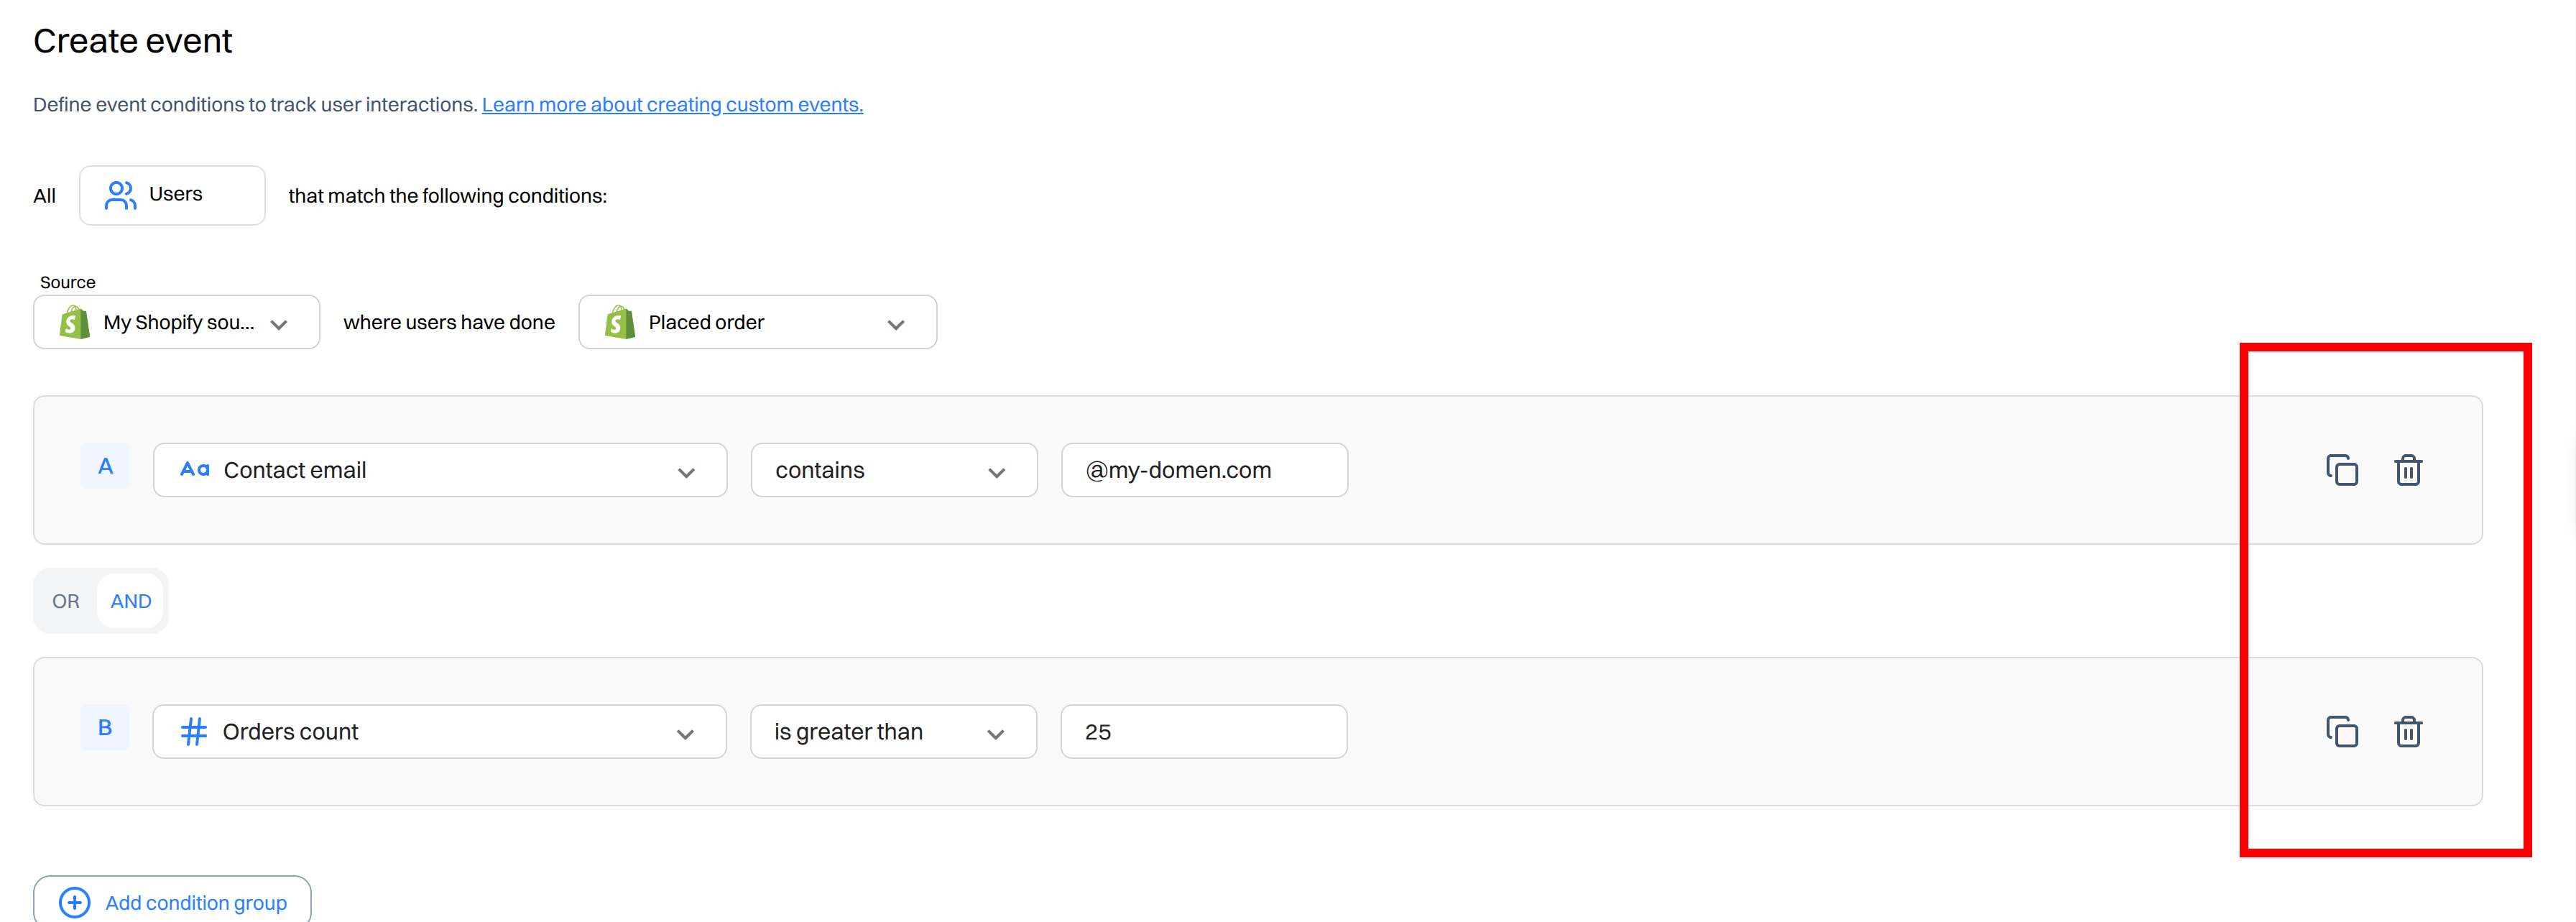This screenshot has width=2576, height=922.
Task: Click the Source label text
Action: 68,282
